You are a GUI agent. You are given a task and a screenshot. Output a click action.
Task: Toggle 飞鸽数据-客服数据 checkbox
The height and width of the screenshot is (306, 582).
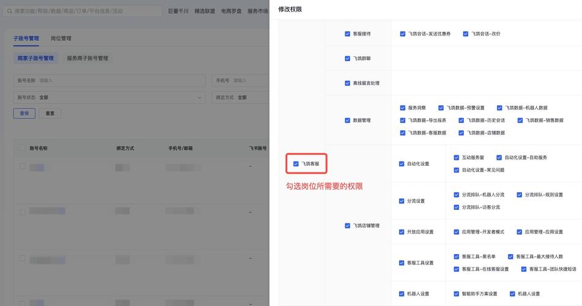403,133
